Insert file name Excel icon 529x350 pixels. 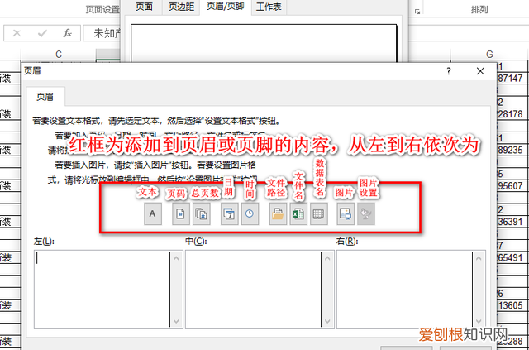pos(298,213)
